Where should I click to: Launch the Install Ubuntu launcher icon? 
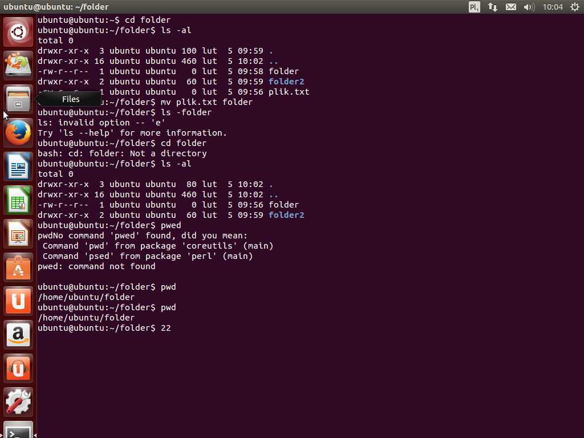pyautogui.click(x=19, y=66)
